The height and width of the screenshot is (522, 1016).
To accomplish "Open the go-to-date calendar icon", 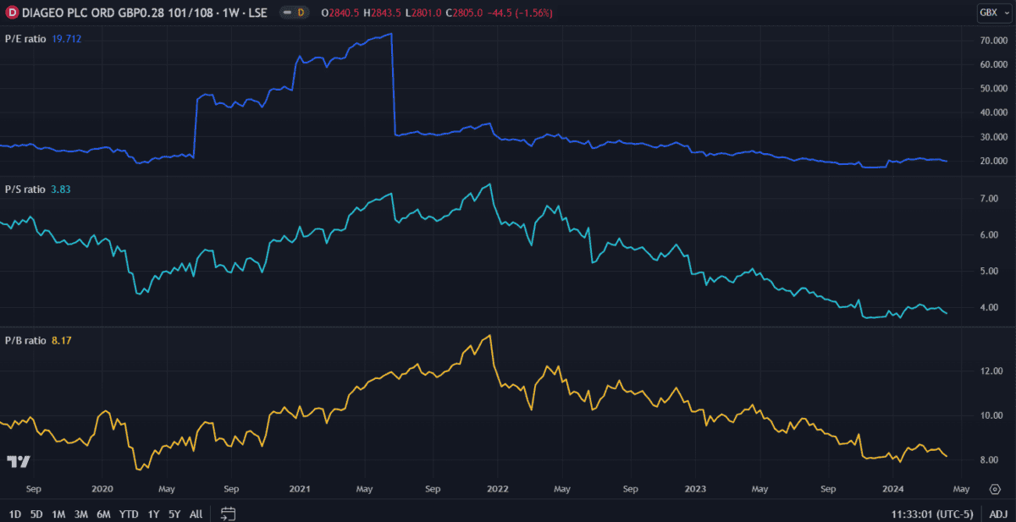I will pyautogui.click(x=228, y=513).
